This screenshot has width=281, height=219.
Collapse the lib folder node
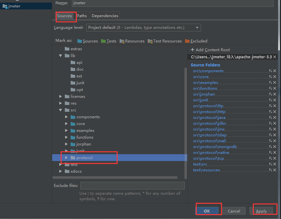[61, 56]
